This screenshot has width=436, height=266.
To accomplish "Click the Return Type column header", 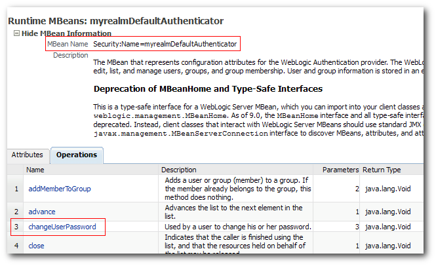I will click(382, 170).
